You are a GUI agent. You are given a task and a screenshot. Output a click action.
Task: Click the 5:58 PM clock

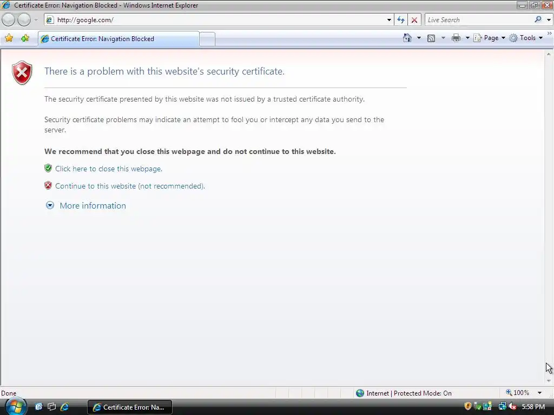pos(533,406)
